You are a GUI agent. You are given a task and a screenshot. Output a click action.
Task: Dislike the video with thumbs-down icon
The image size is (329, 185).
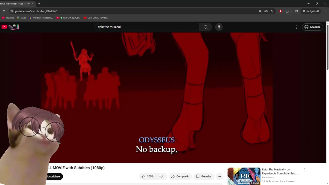(161, 177)
